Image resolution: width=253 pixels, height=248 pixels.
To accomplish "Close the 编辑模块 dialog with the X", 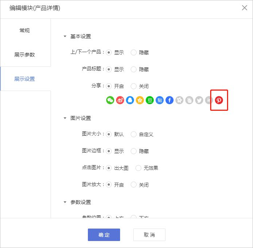I will point(245,8).
